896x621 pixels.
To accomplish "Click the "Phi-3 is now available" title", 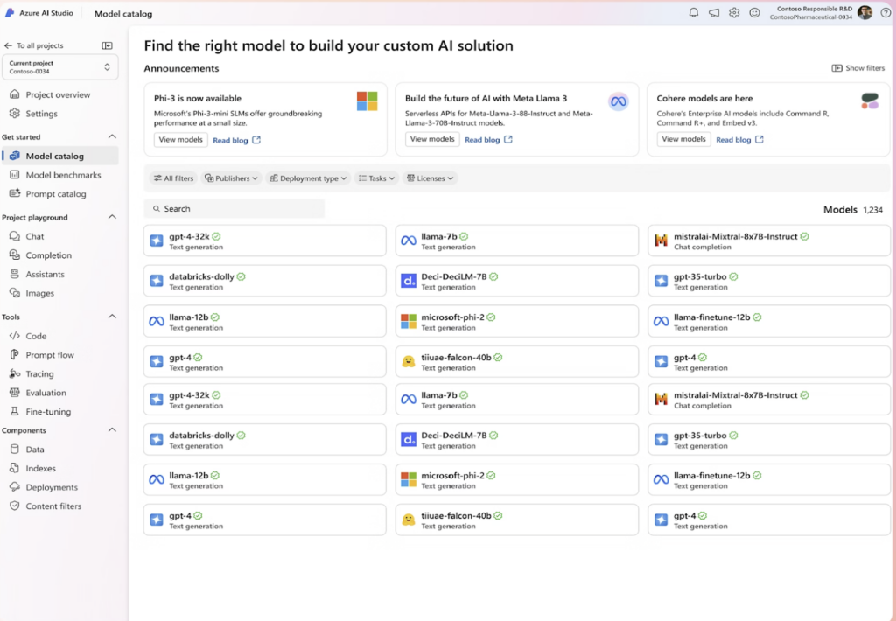I will pos(198,98).
